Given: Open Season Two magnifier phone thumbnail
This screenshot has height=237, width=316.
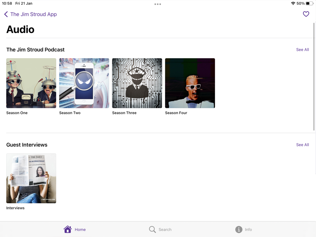Looking at the screenshot, I should pos(84,83).
